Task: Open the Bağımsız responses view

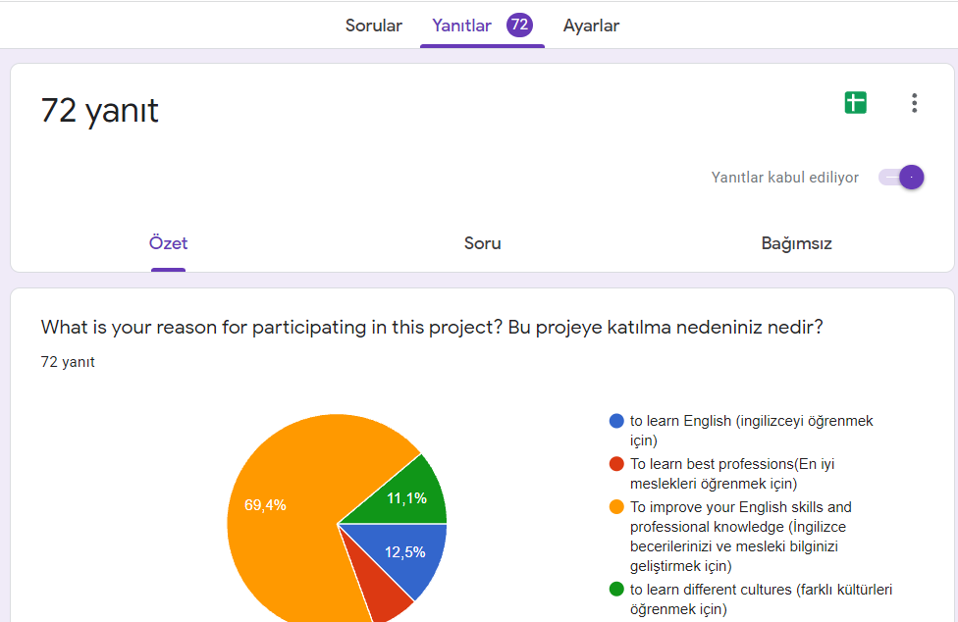Action: tap(796, 242)
